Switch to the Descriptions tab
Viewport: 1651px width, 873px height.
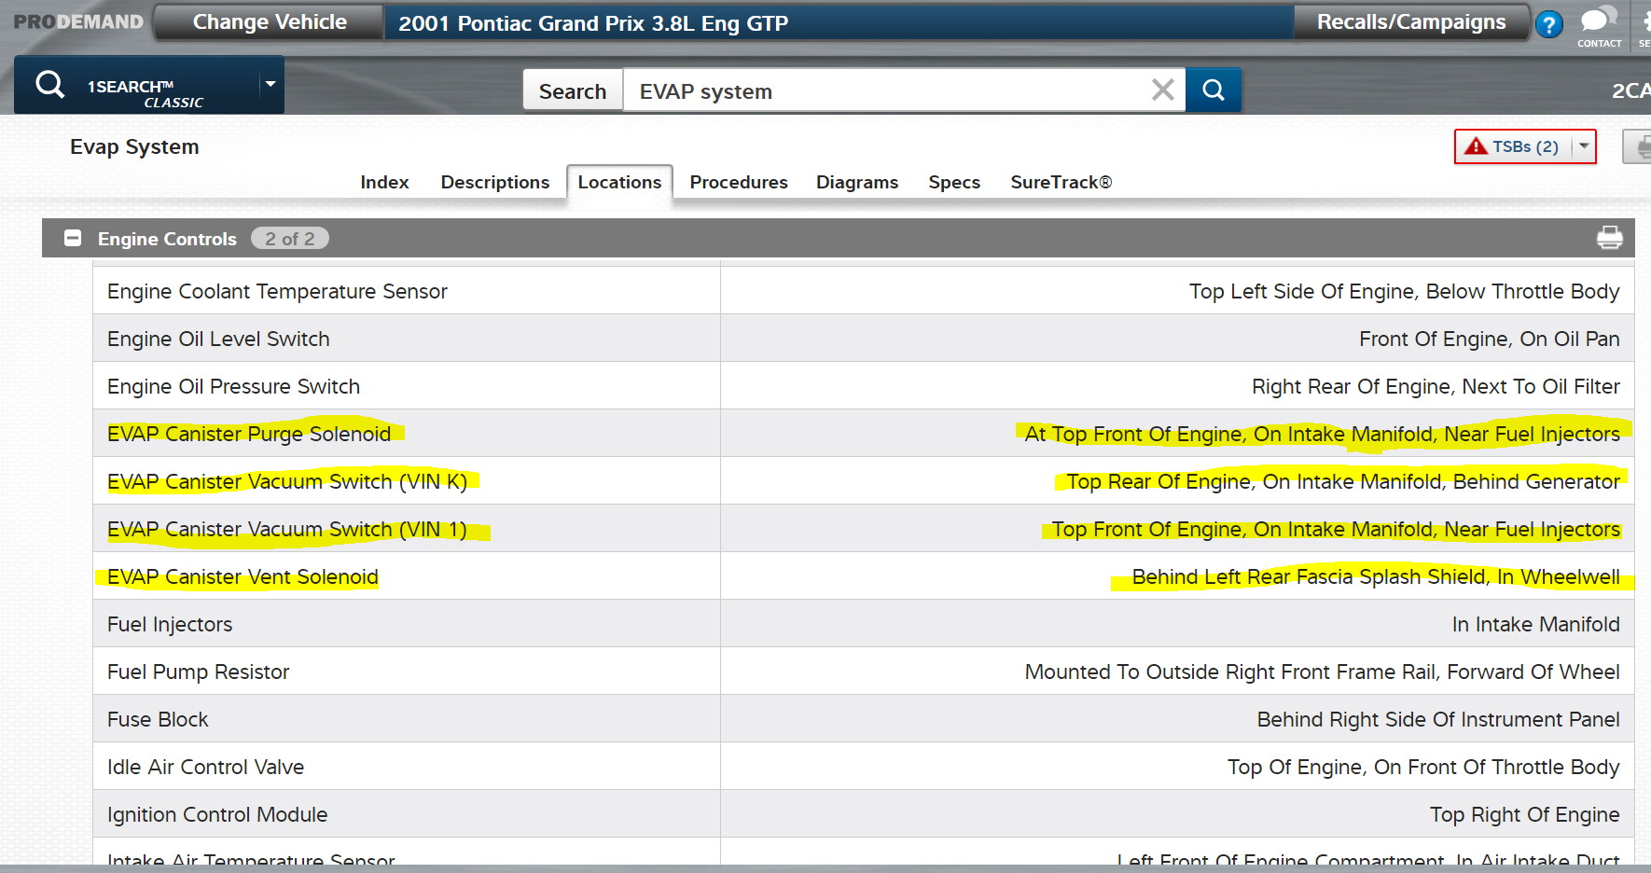click(495, 182)
